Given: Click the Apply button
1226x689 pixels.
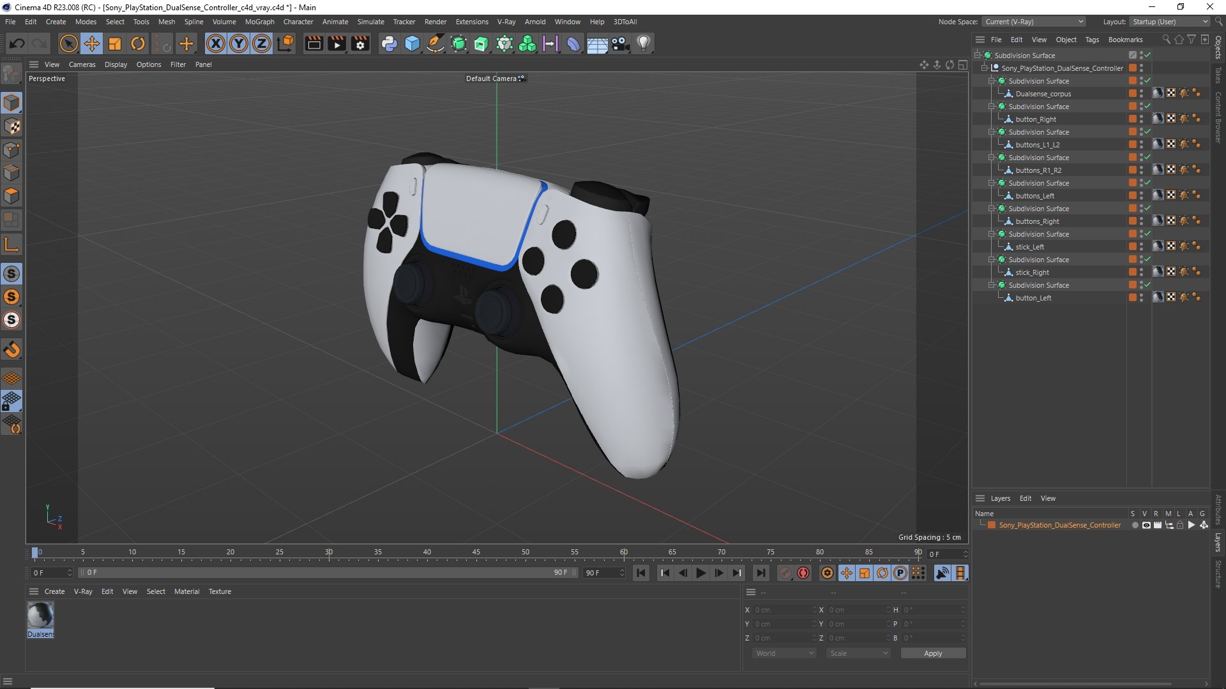Looking at the screenshot, I should (x=933, y=653).
